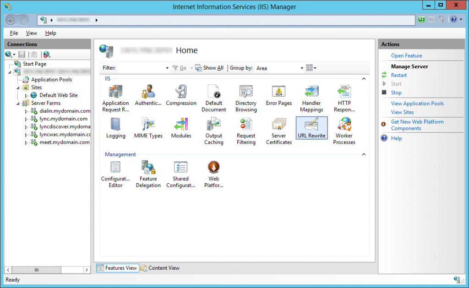
Task: Open the Web Platform Installer icon
Action: (x=213, y=174)
